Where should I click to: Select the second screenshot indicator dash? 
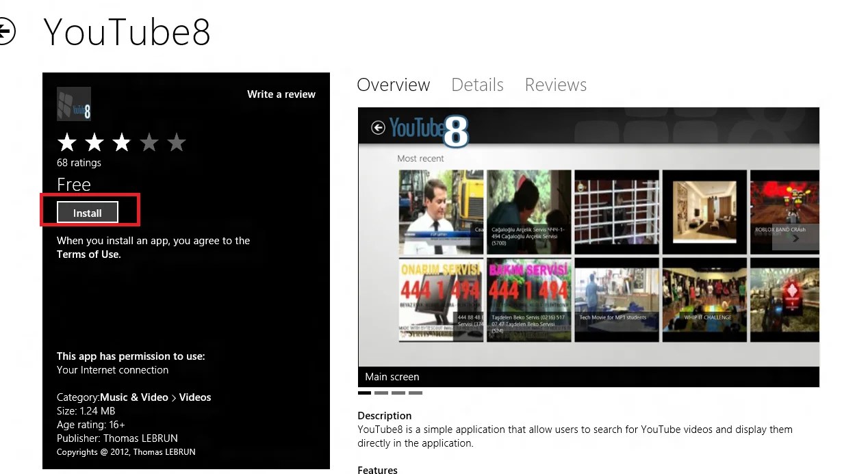point(381,393)
